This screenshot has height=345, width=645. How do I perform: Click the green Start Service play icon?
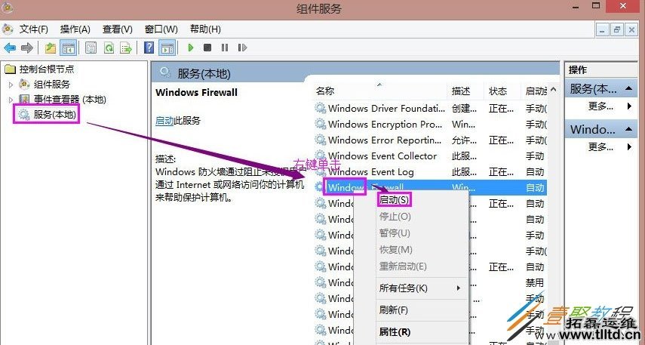point(190,48)
